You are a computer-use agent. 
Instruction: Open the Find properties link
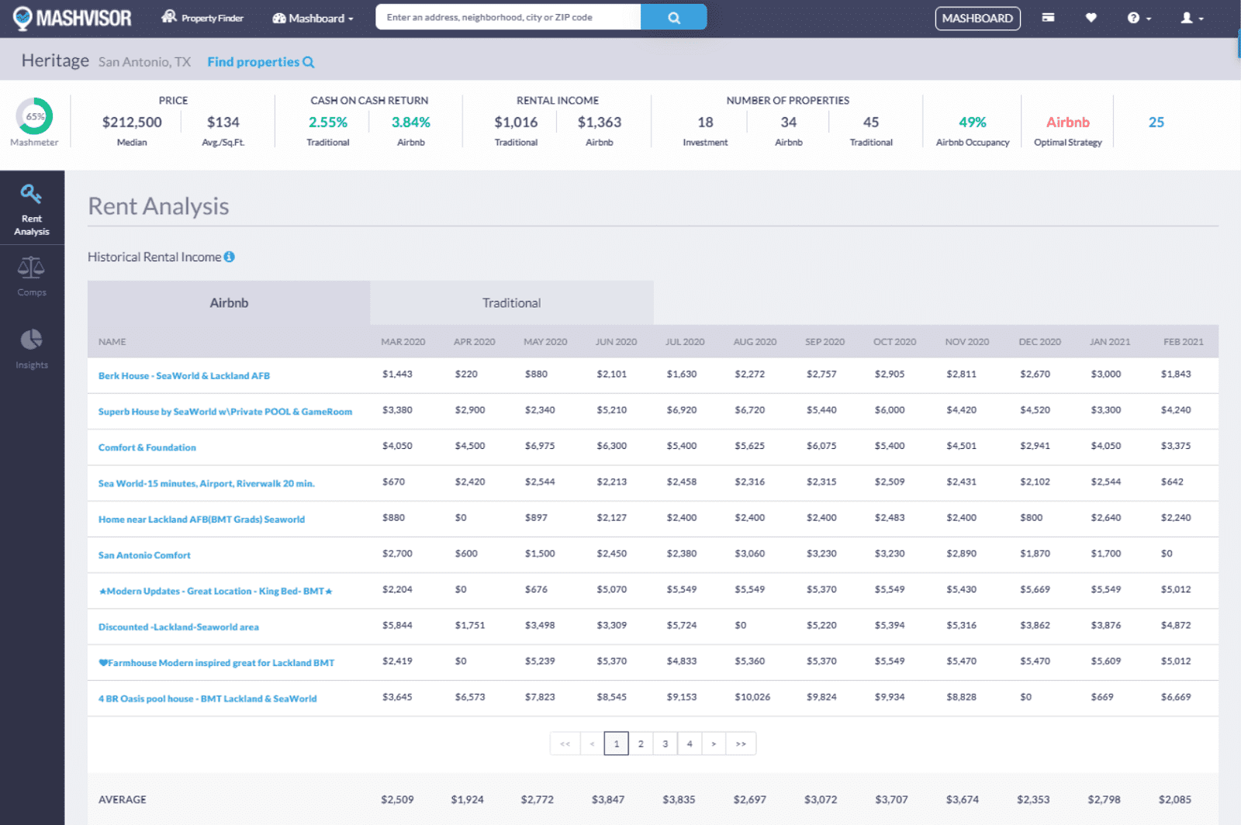(x=254, y=61)
